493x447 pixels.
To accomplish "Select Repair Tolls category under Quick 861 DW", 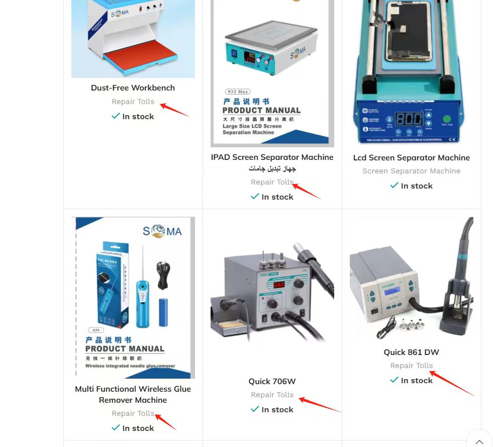I will pos(412,366).
